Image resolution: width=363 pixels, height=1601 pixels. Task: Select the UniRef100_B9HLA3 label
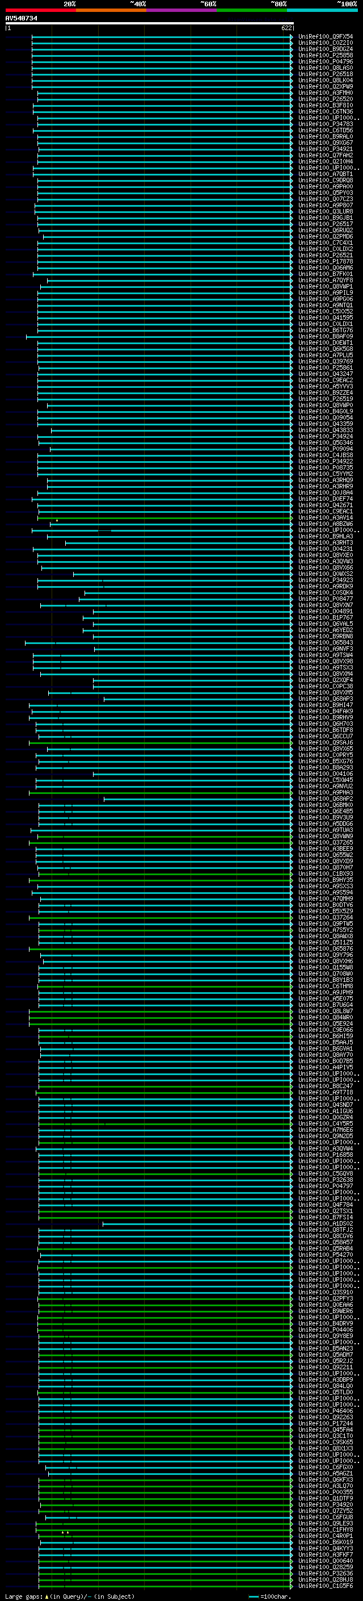(x=325, y=536)
